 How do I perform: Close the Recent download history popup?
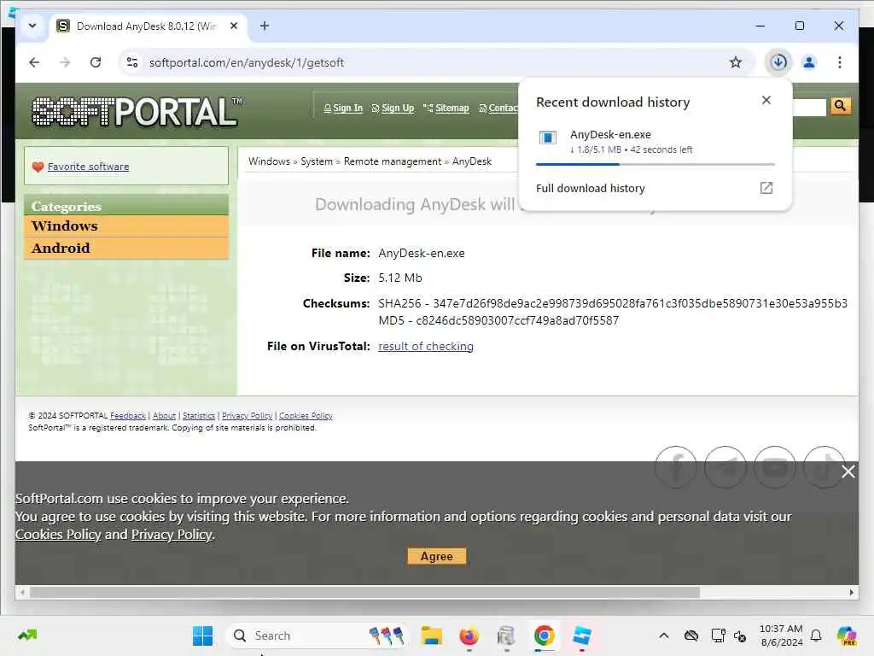(766, 100)
